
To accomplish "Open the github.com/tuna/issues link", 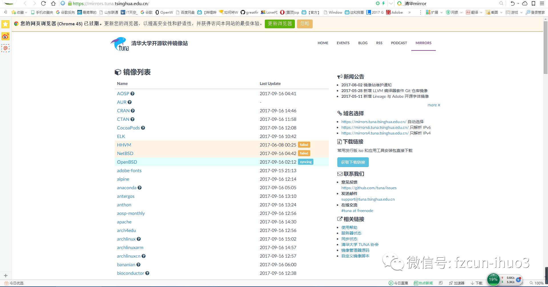I will coord(369,188).
